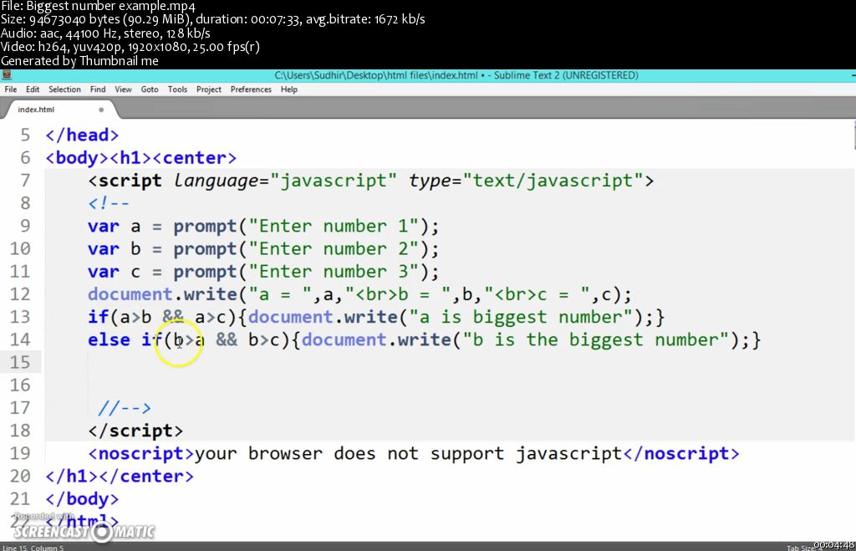The image size is (856, 551).
Task: Click the <!-- comment on line 8
Action: coord(109,204)
